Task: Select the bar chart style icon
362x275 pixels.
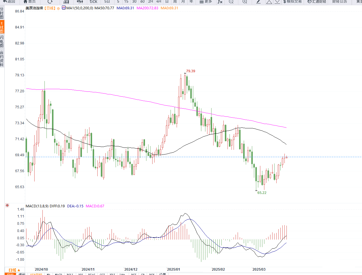Action: (x=66, y=1)
